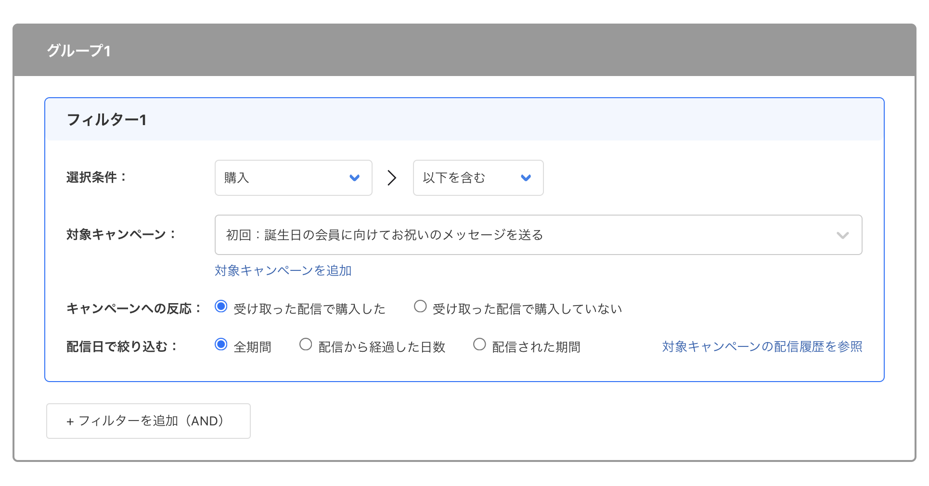This screenshot has height=486, width=929.
Task: Click the chevron on the 購入 dropdown
Action: [355, 178]
